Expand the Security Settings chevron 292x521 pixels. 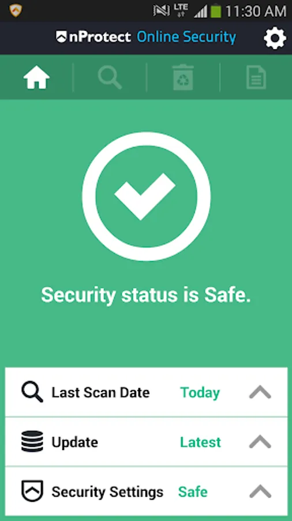[x=260, y=491]
